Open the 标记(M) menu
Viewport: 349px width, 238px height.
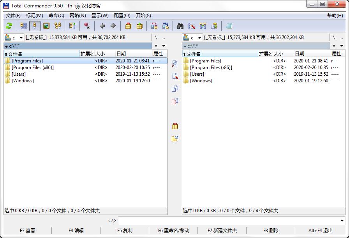tap(35, 15)
